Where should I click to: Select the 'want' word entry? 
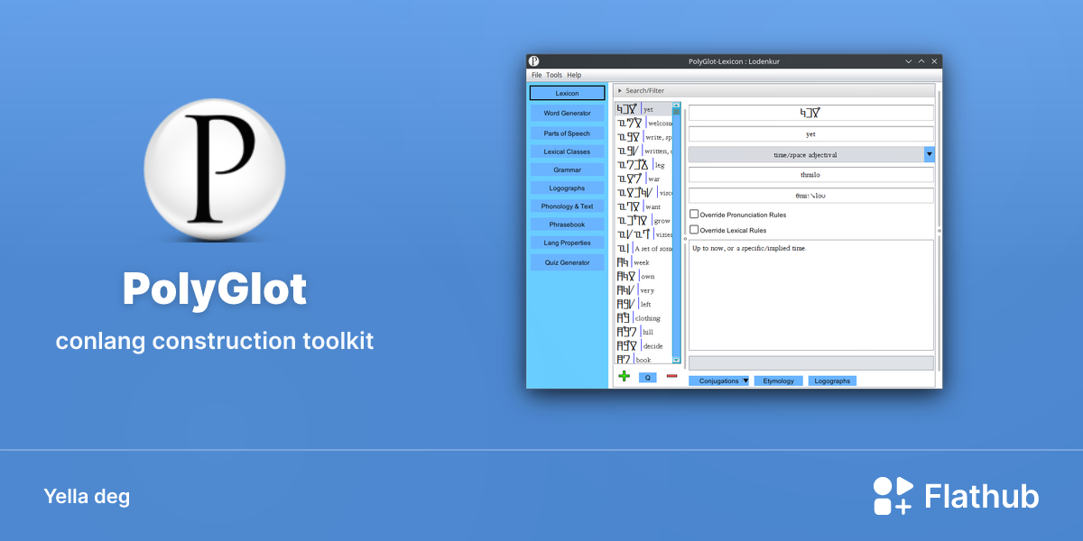click(x=643, y=206)
